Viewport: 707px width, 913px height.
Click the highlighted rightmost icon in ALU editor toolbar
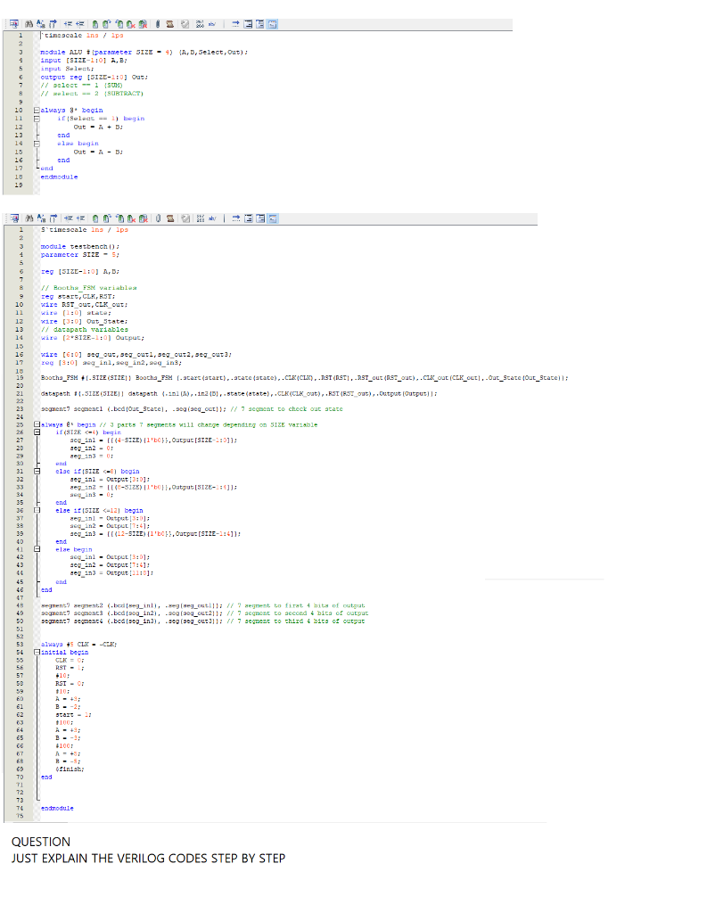coord(272,24)
